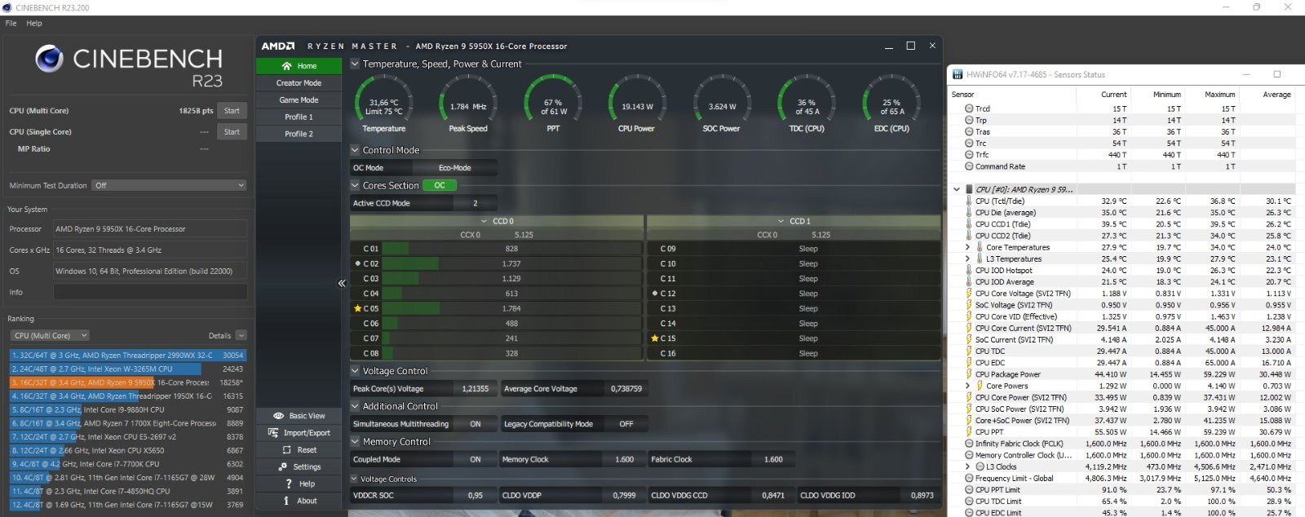The image size is (1305, 517).
Task: Click the Cinebench logo icon
Action: click(x=49, y=59)
